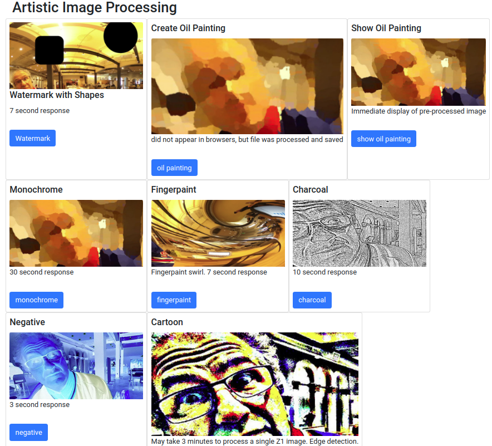The image size is (492, 446).
Task: Click the oil painting button
Action: point(174,168)
